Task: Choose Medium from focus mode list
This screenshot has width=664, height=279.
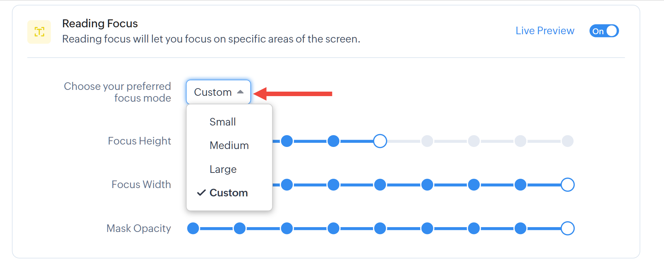Action: pos(229,145)
